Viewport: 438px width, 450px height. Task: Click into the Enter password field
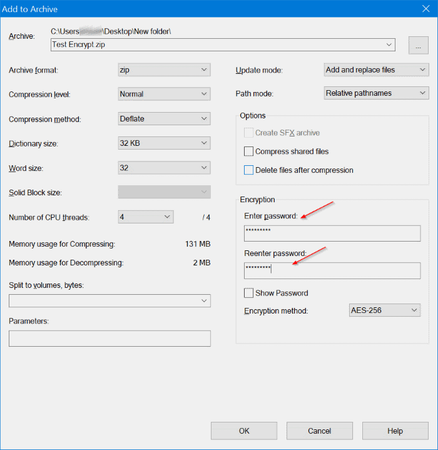(332, 233)
